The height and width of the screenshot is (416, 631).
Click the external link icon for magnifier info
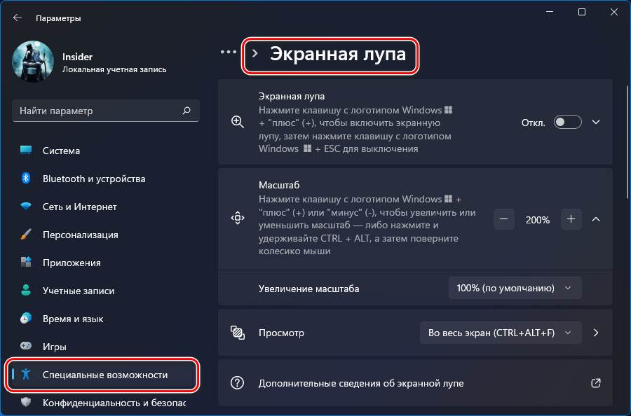coord(595,383)
